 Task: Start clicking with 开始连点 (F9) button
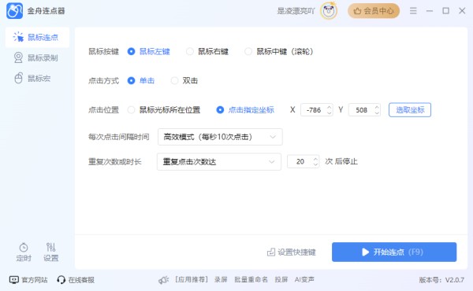click(x=394, y=252)
